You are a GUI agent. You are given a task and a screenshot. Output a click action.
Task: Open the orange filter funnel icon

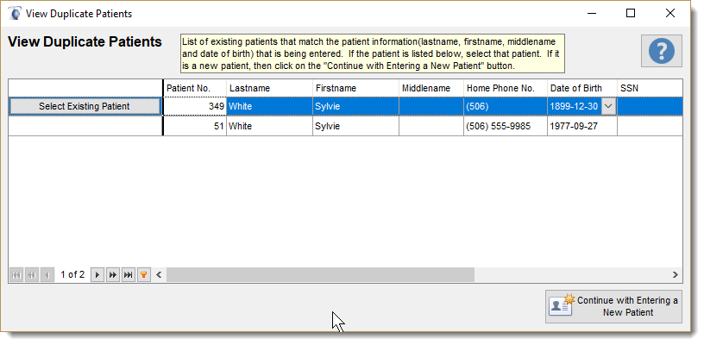[x=144, y=274]
